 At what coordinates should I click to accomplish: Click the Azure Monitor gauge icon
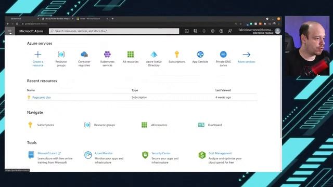88,155
